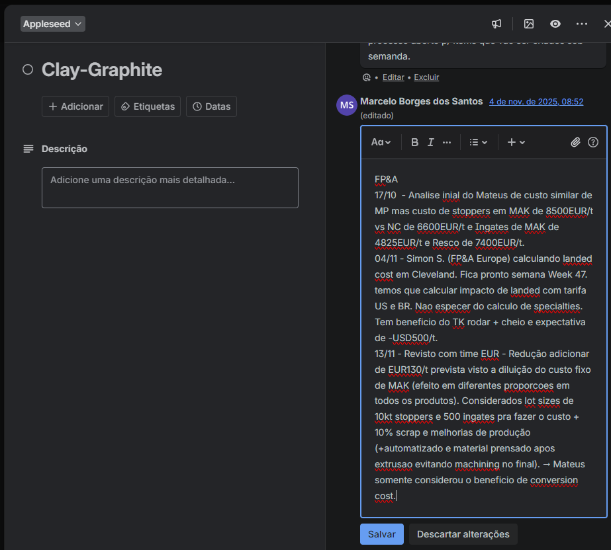Screen dimensions: 611x550
Task: Open the card actions three-dot menu
Action: (x=582, y=24)
